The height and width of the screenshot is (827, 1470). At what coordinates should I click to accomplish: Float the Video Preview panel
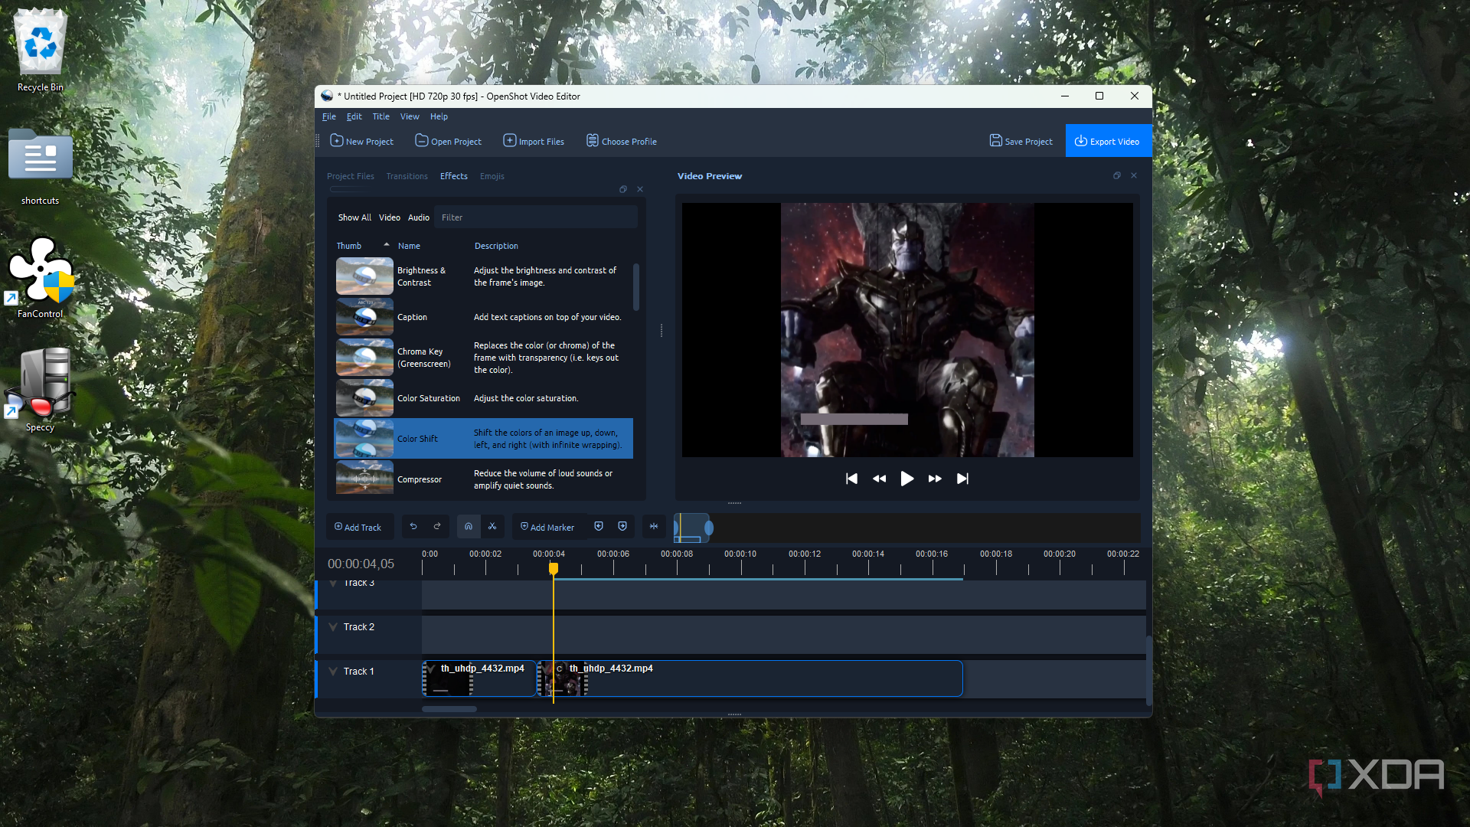[x=1117, y=176]
